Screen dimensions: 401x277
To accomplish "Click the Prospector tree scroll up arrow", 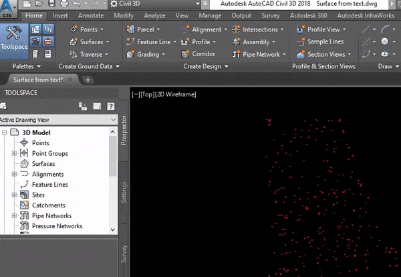I will pyautogui.click(x=113, y=132).
